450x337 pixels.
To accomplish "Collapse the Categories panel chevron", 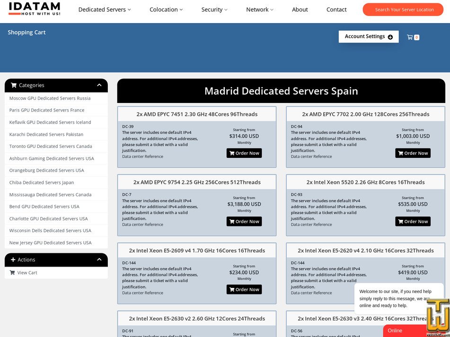I will 99,85.
